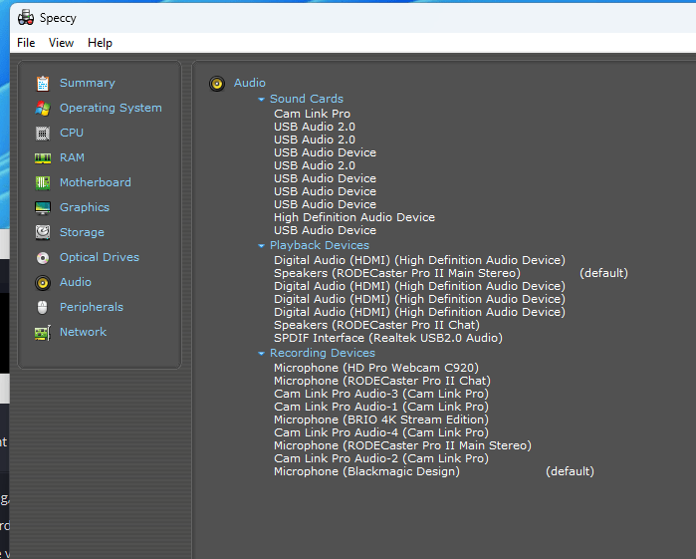
Task: Click the Optical Drives disc icon
Action: click(x=43, y=258)
